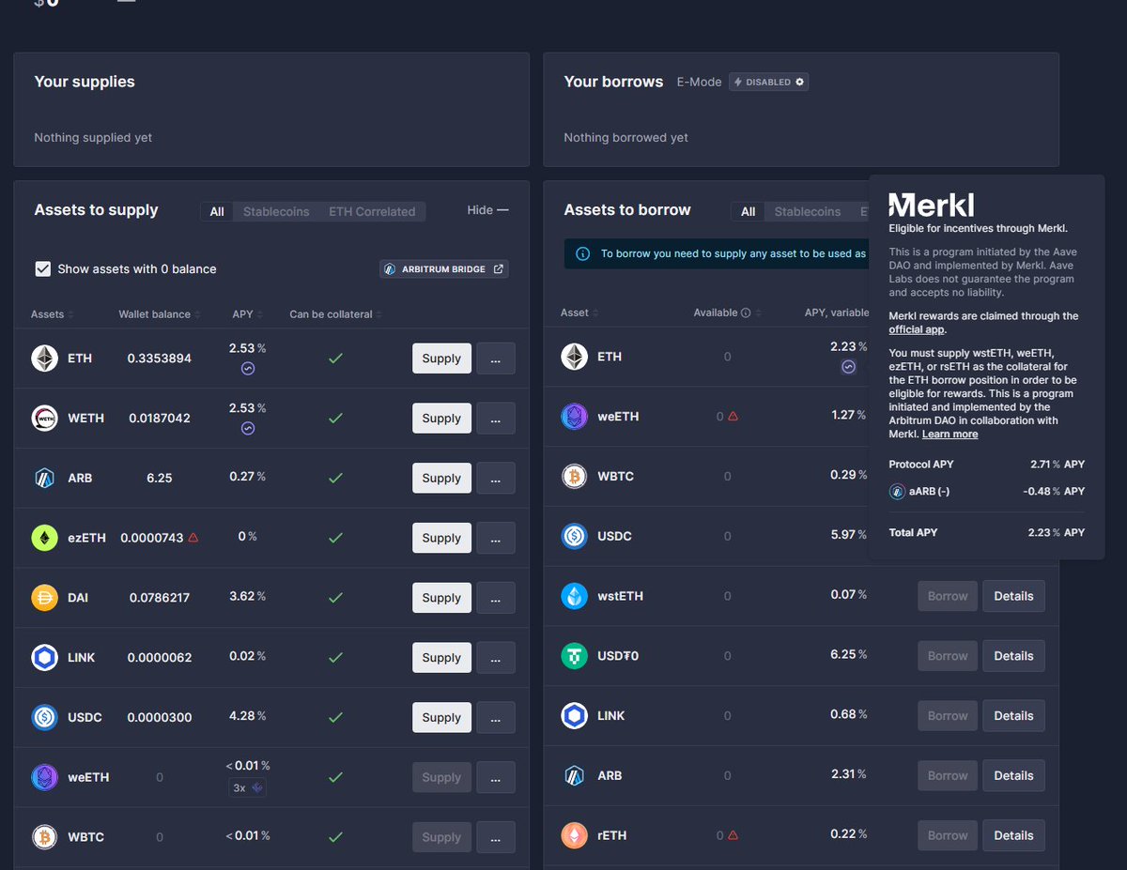Click the incentives icon under ETH supply APY
Image resolution: width=1127 pixels, height=870 pixels.
coord(248,369)
